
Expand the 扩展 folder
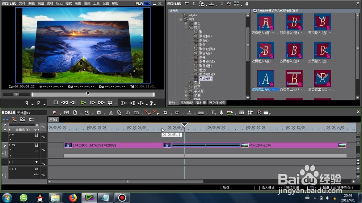(x=186, y=95)
